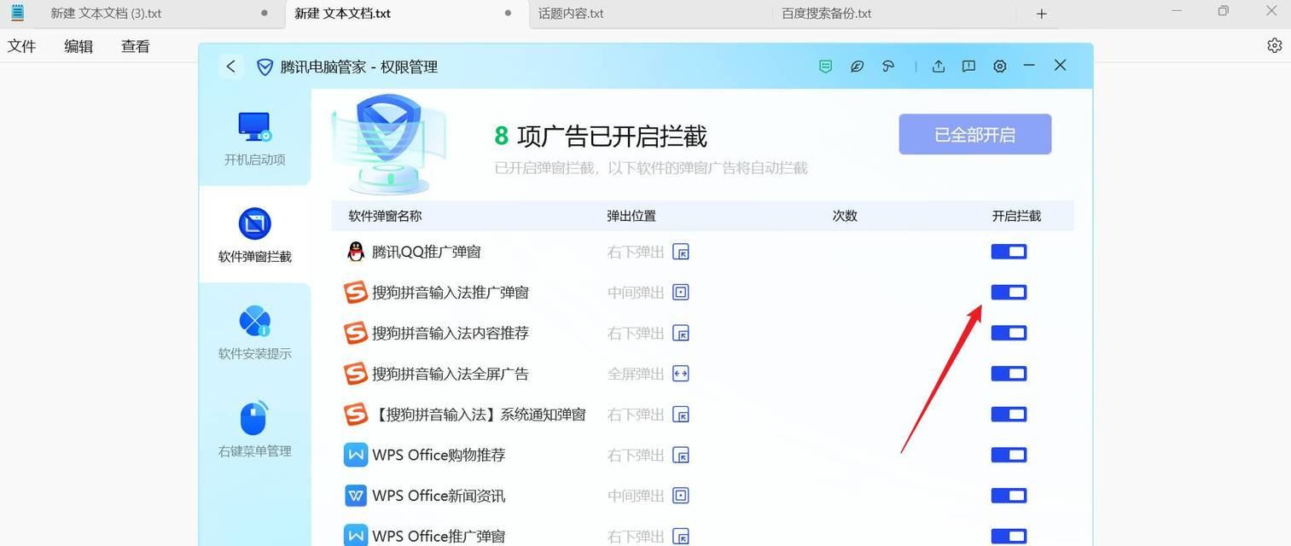Select the WPS Office推广弹窗 row name
The image size is (1291, 546).
tap(439, 537)
